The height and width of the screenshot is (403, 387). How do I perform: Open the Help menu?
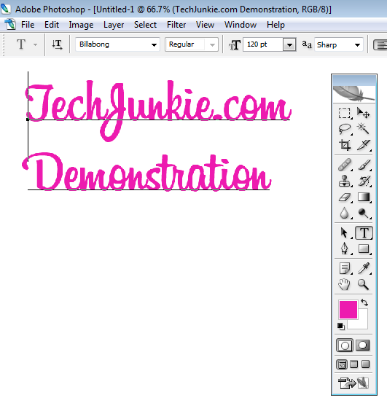pos(275,25)
